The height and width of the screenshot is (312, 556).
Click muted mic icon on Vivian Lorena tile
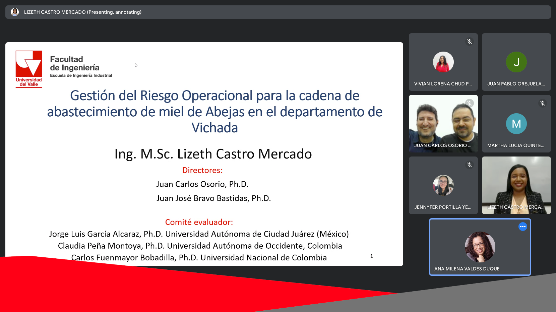[x=469, y=42]
